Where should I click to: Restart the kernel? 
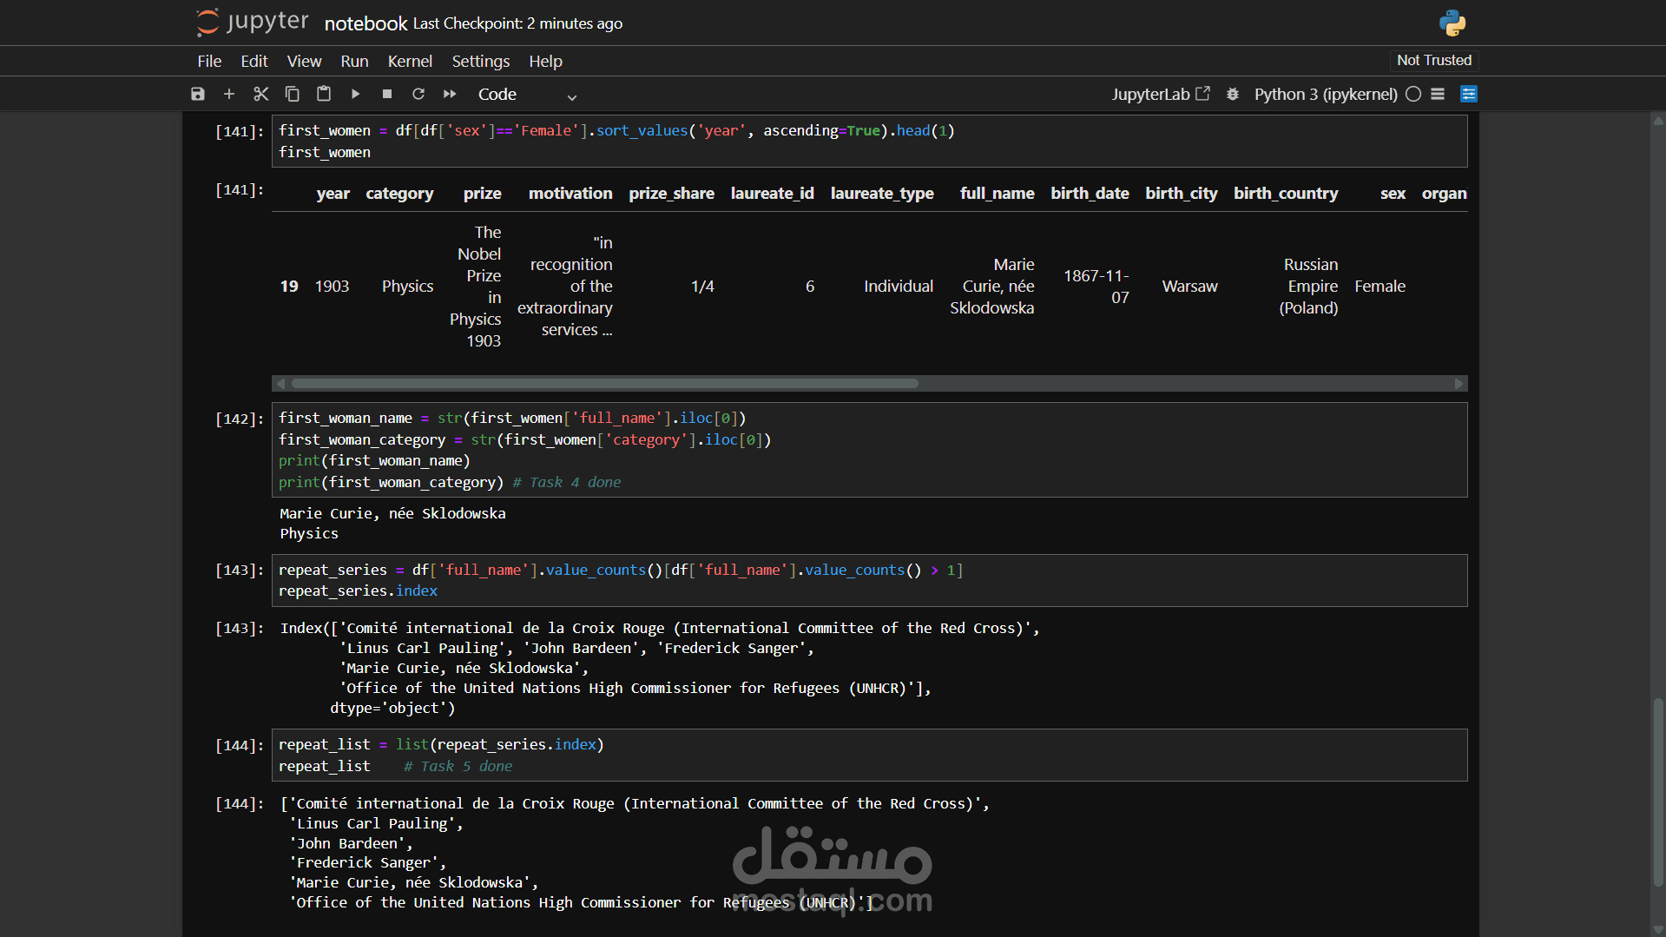pyautogui.click(x=418, y=94)
